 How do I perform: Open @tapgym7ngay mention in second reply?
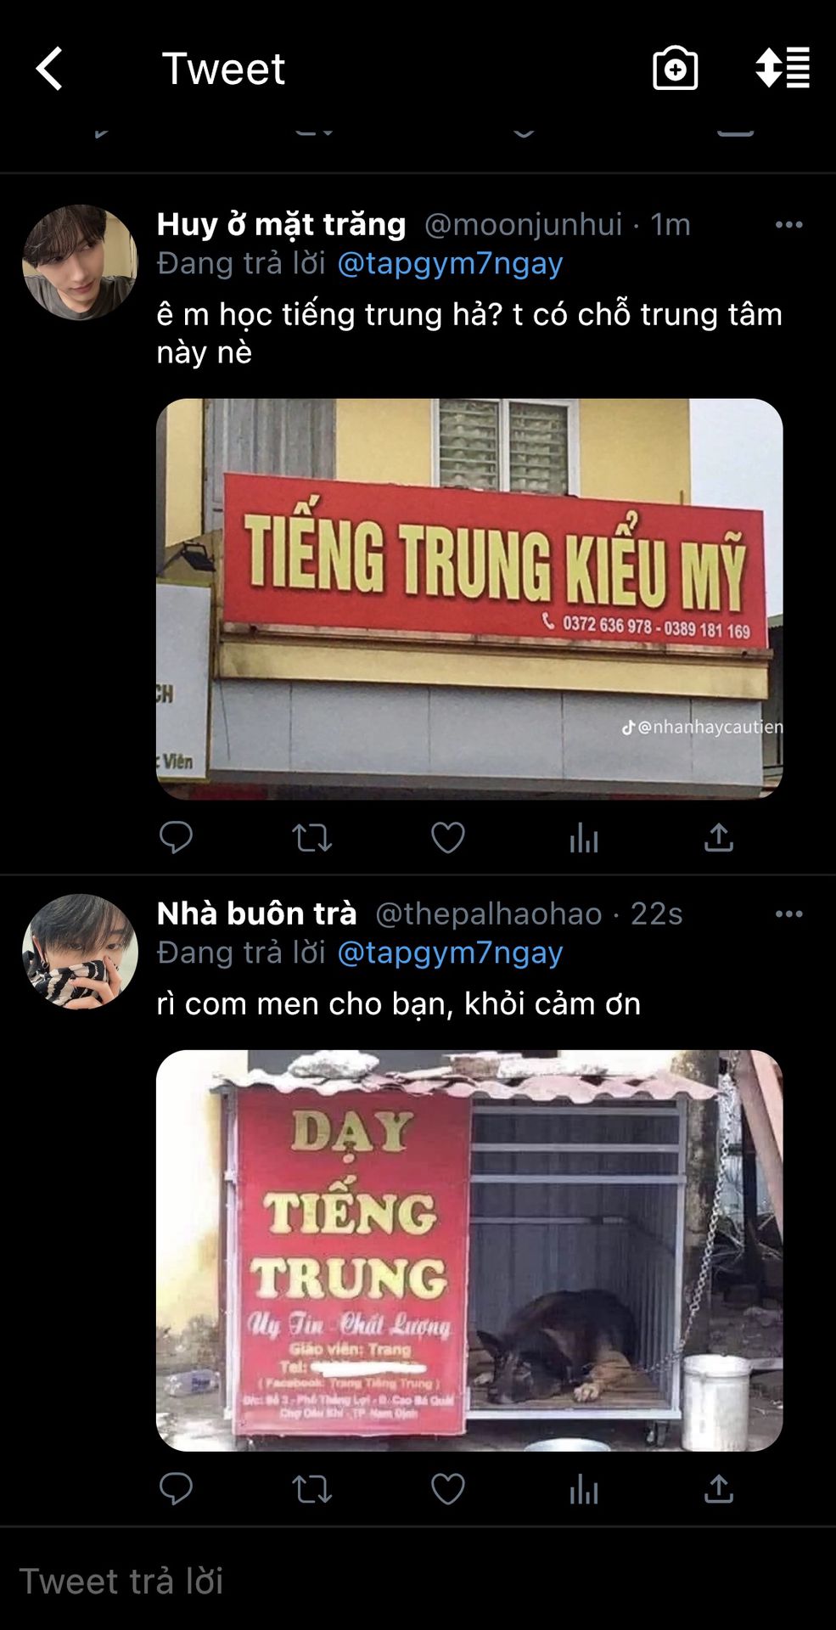coord(450,953)
